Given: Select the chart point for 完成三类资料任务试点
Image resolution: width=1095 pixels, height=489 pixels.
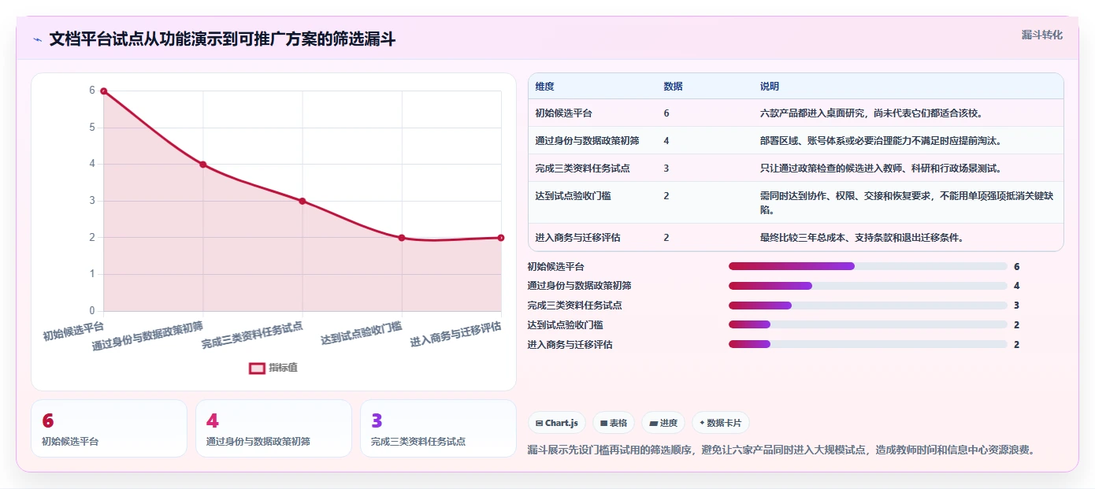Looking at the screenshot, I should pos(303,201).
